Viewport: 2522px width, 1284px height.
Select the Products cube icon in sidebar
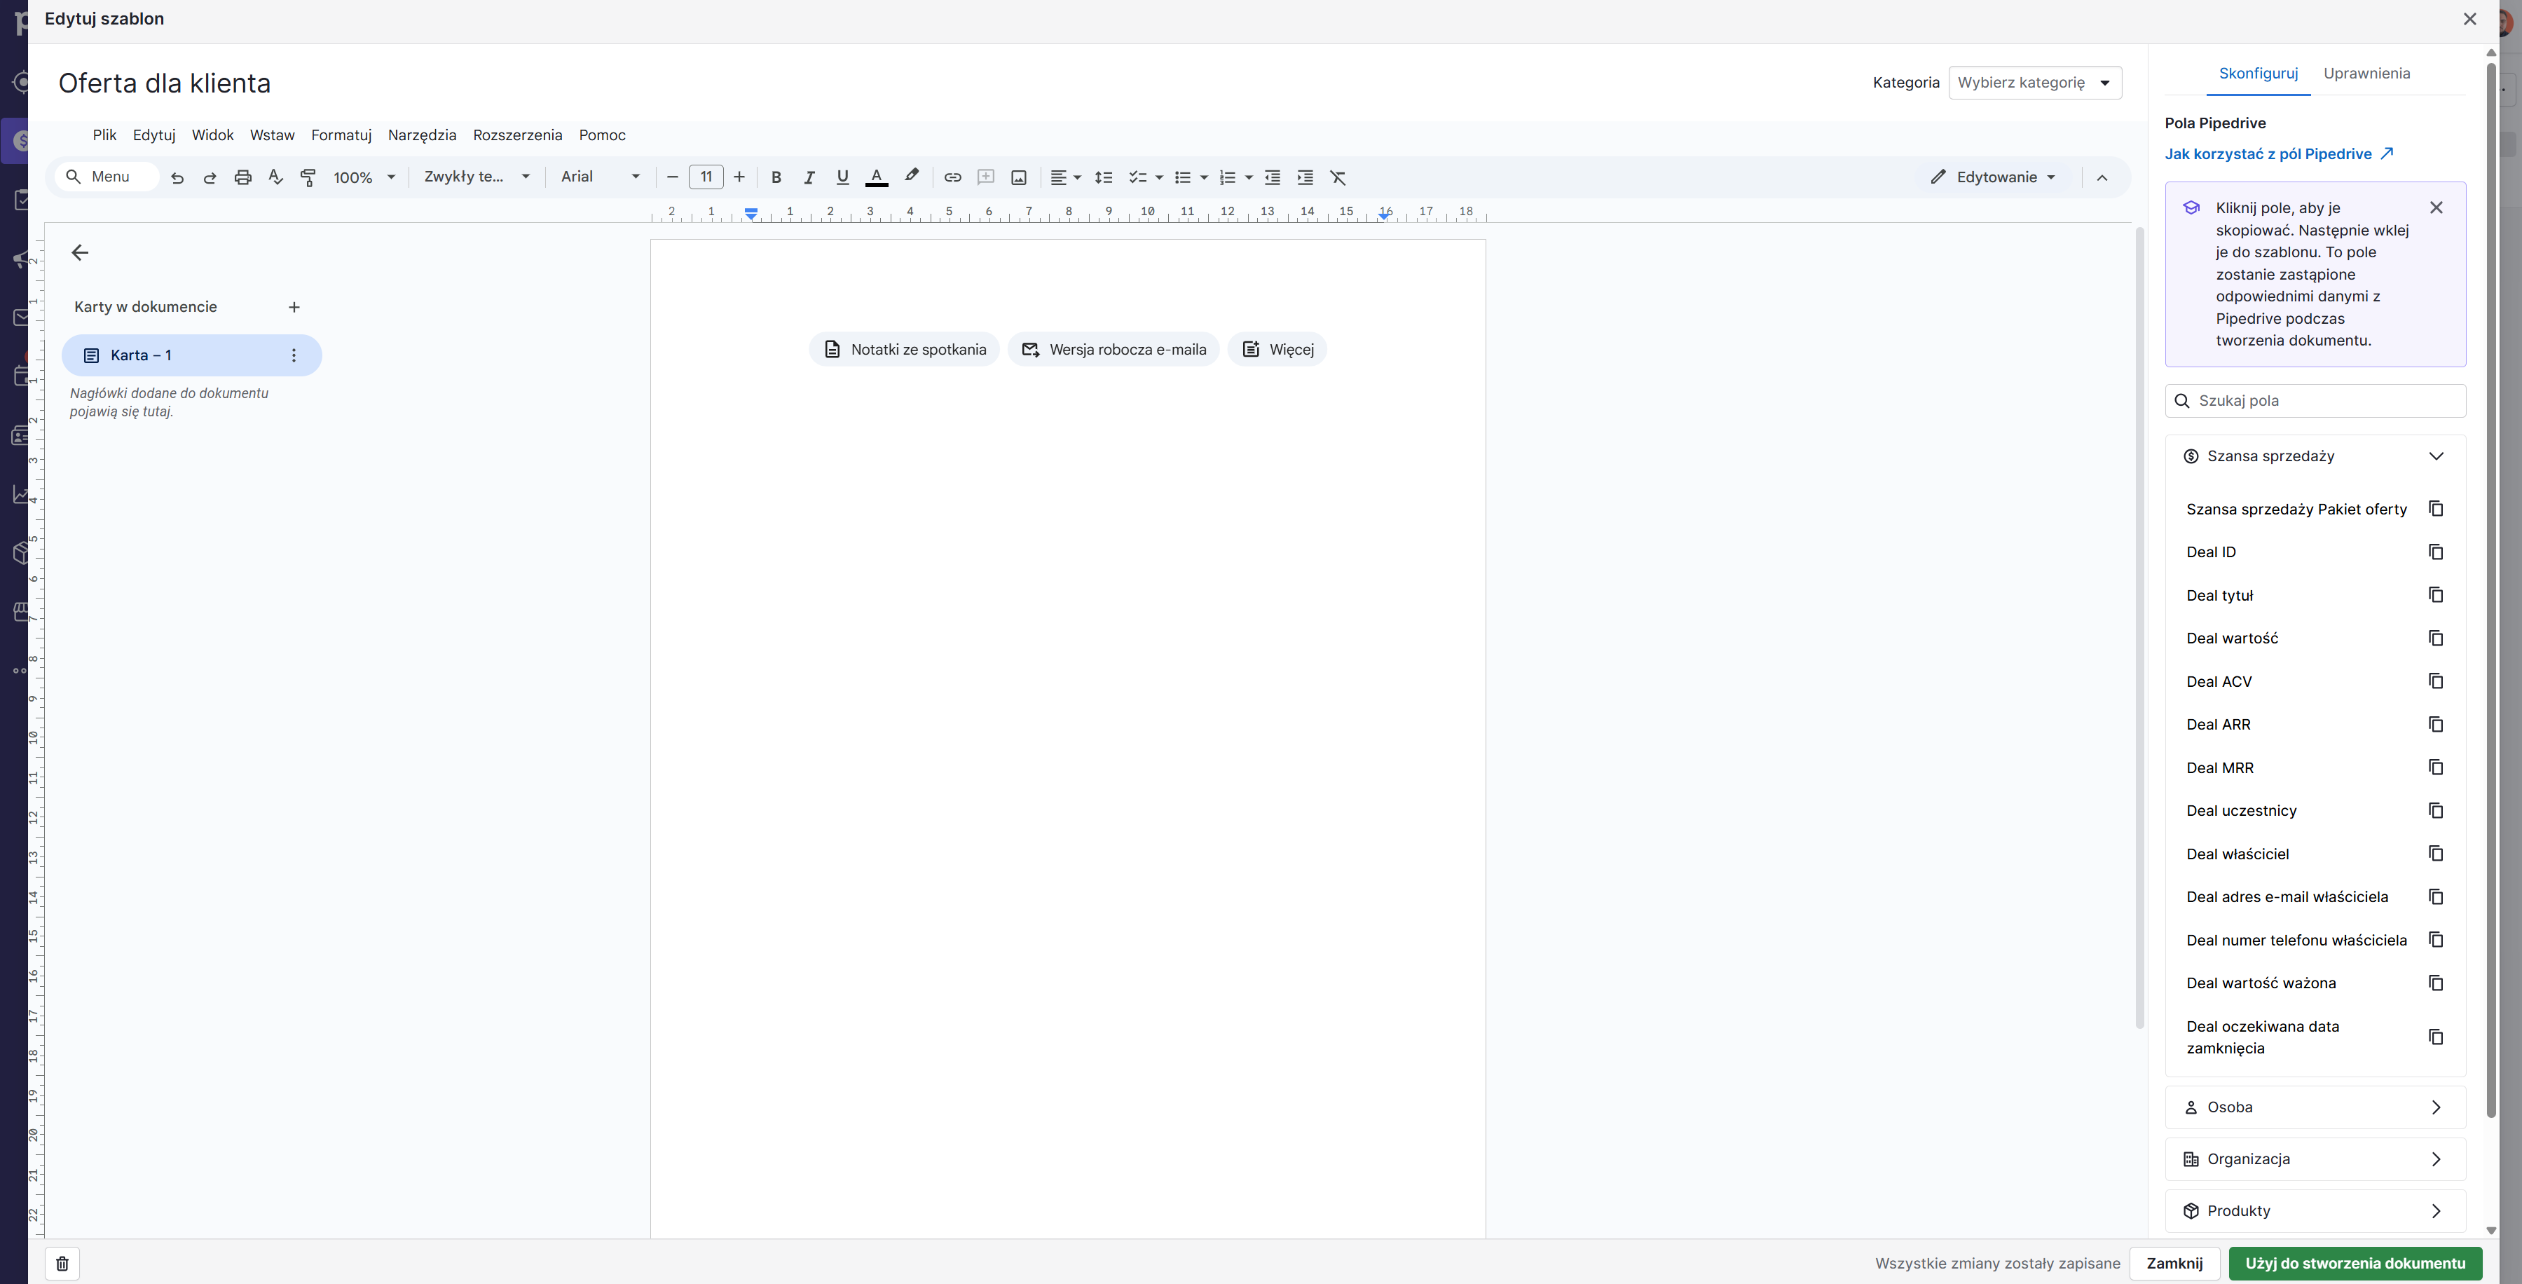(x=20, y=554)
